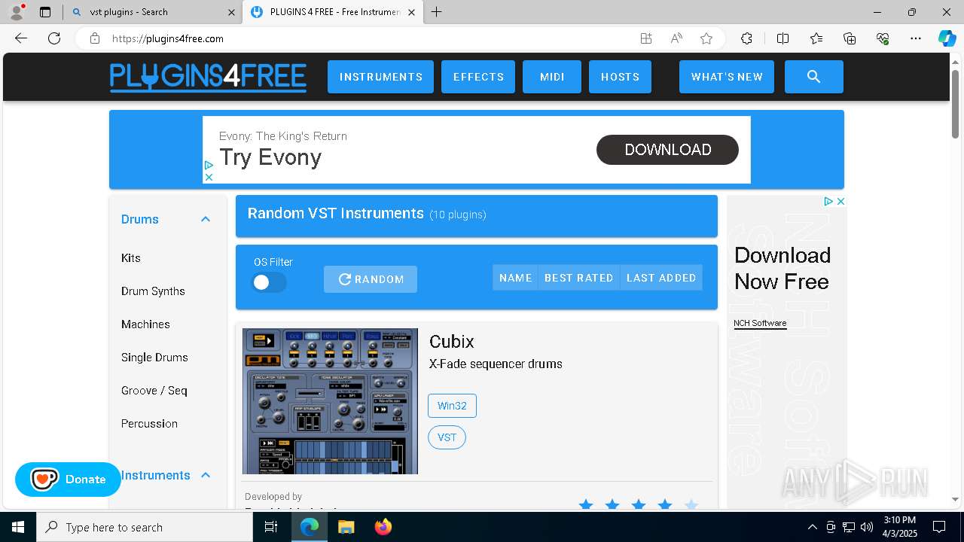964x542 pixels.
Task: Open the Extensions puzzle icon
Action: [x=746, y=38]
